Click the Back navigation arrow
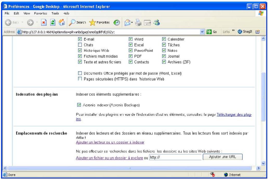Screen dimensions: 268x179 coord(8,22)
